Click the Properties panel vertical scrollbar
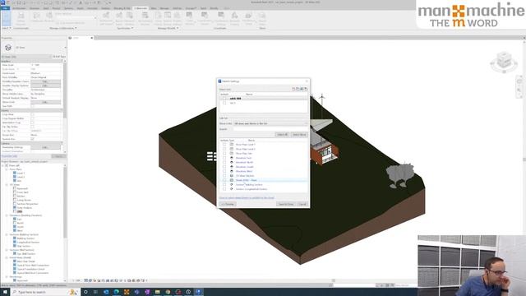The image size is (526, 296). coord(65,90)
